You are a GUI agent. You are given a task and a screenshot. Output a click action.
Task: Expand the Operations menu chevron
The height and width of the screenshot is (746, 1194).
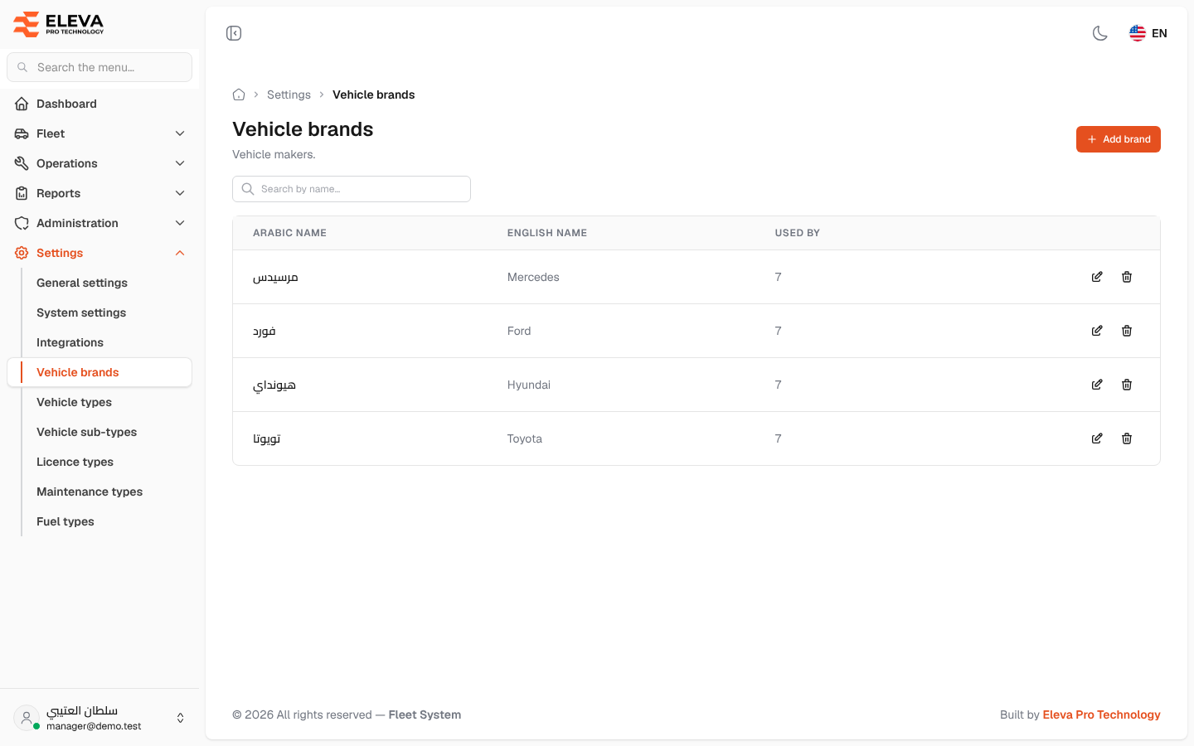tap(180, 163)
